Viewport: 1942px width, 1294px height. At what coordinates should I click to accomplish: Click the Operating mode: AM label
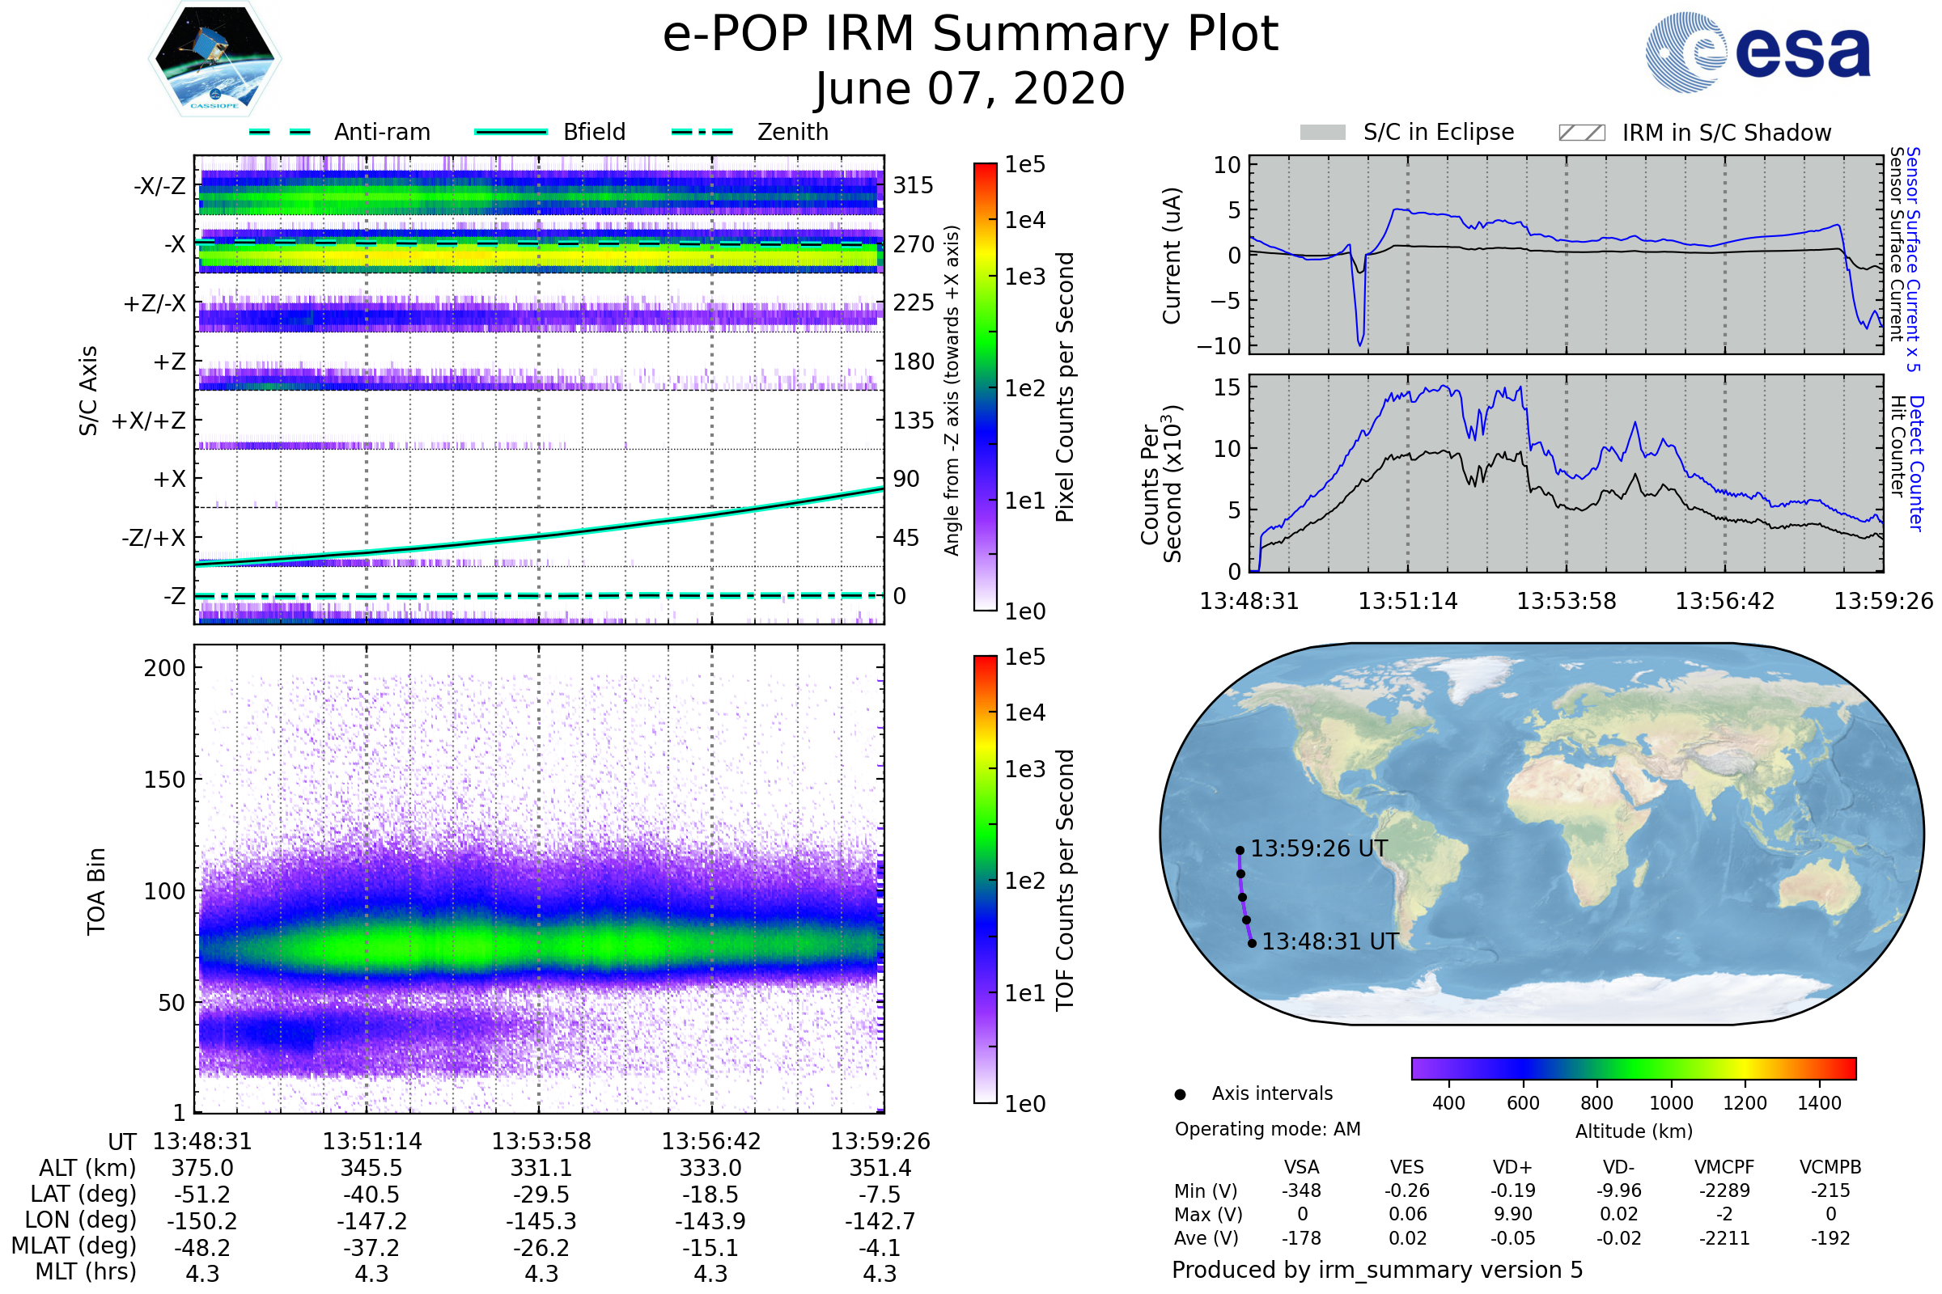coord(1267,1129)
